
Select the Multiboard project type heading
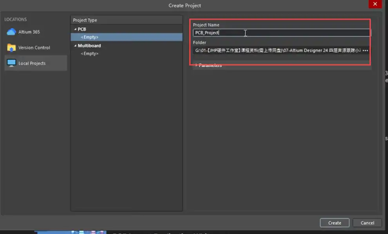(x=89, y=46)
